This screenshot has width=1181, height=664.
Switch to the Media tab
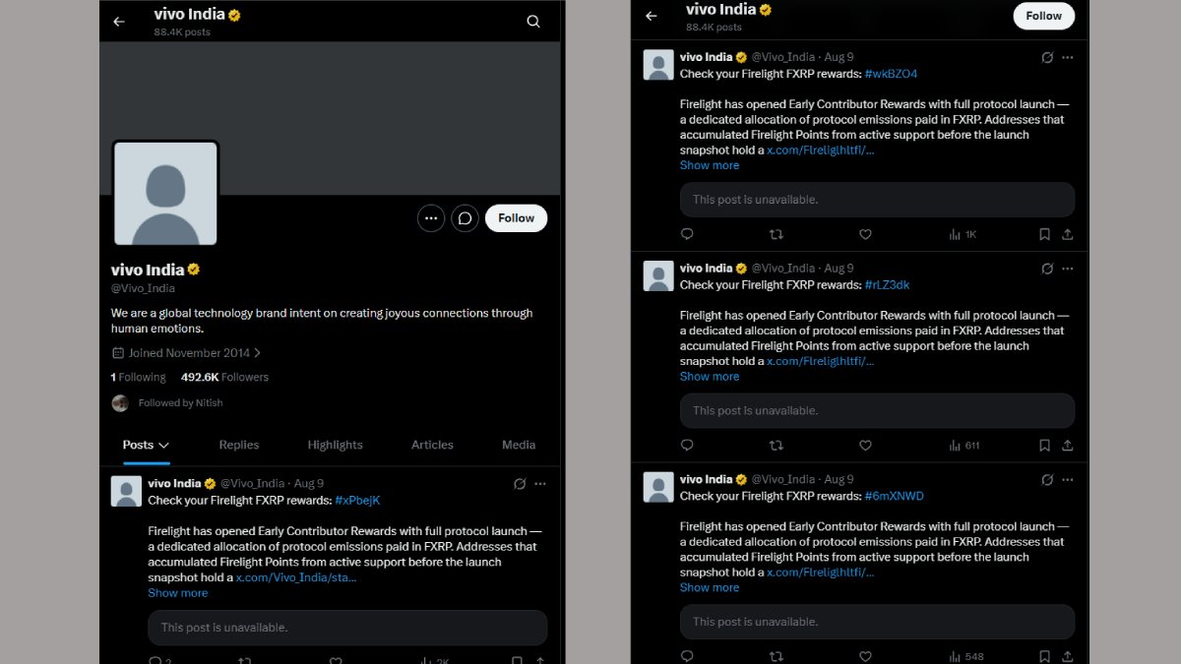point(519,445)
